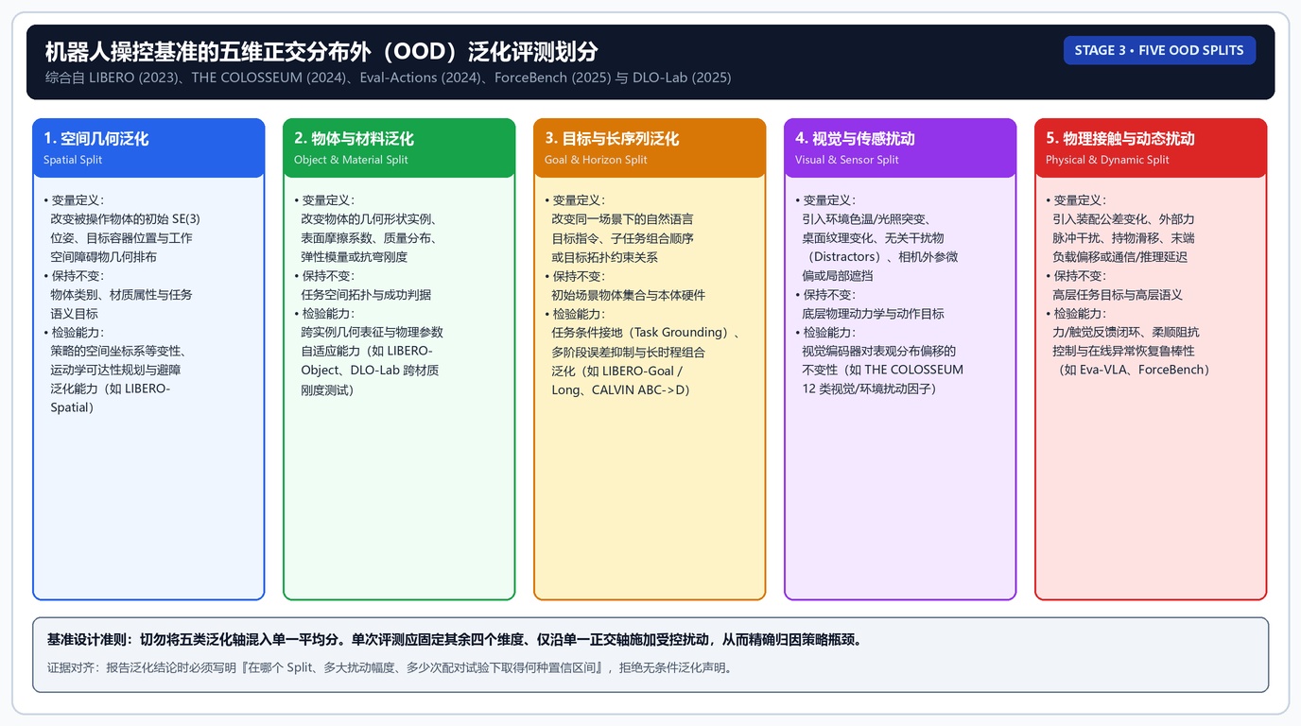Click 保持不变 bullet in the Goal & Horizon card

click(x=575, y=276)
